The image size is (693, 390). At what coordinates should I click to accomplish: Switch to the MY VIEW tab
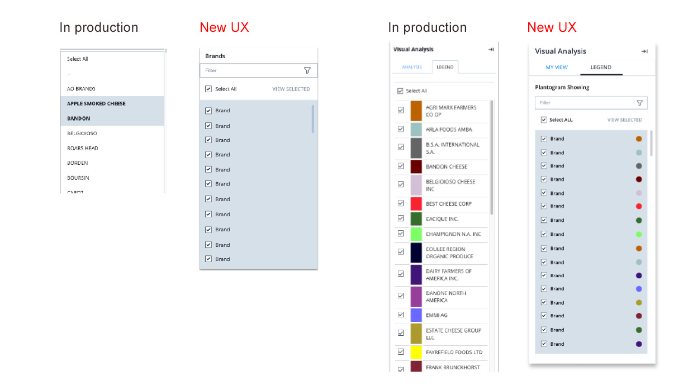(557, 67)
